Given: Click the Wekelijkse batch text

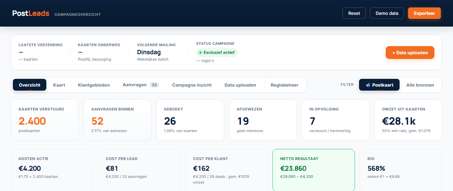Looking at the screenshot, I should 153,59.
